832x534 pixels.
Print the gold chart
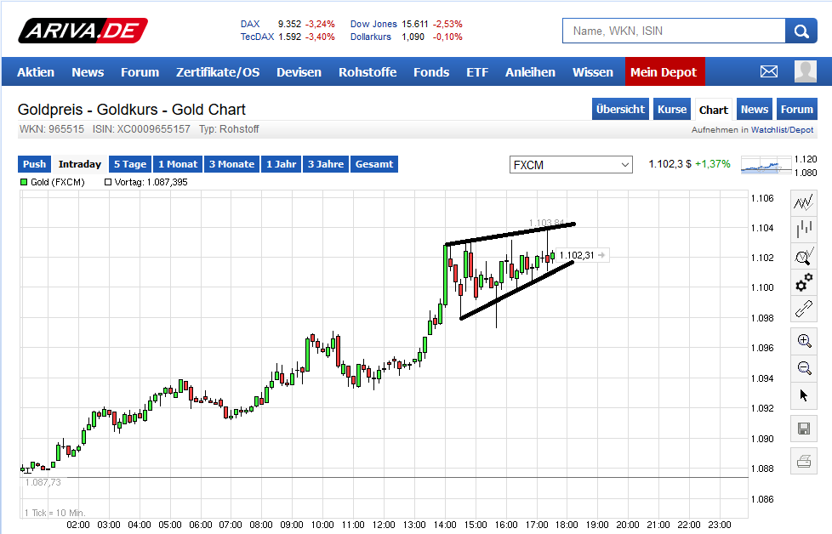click(803, 459)
